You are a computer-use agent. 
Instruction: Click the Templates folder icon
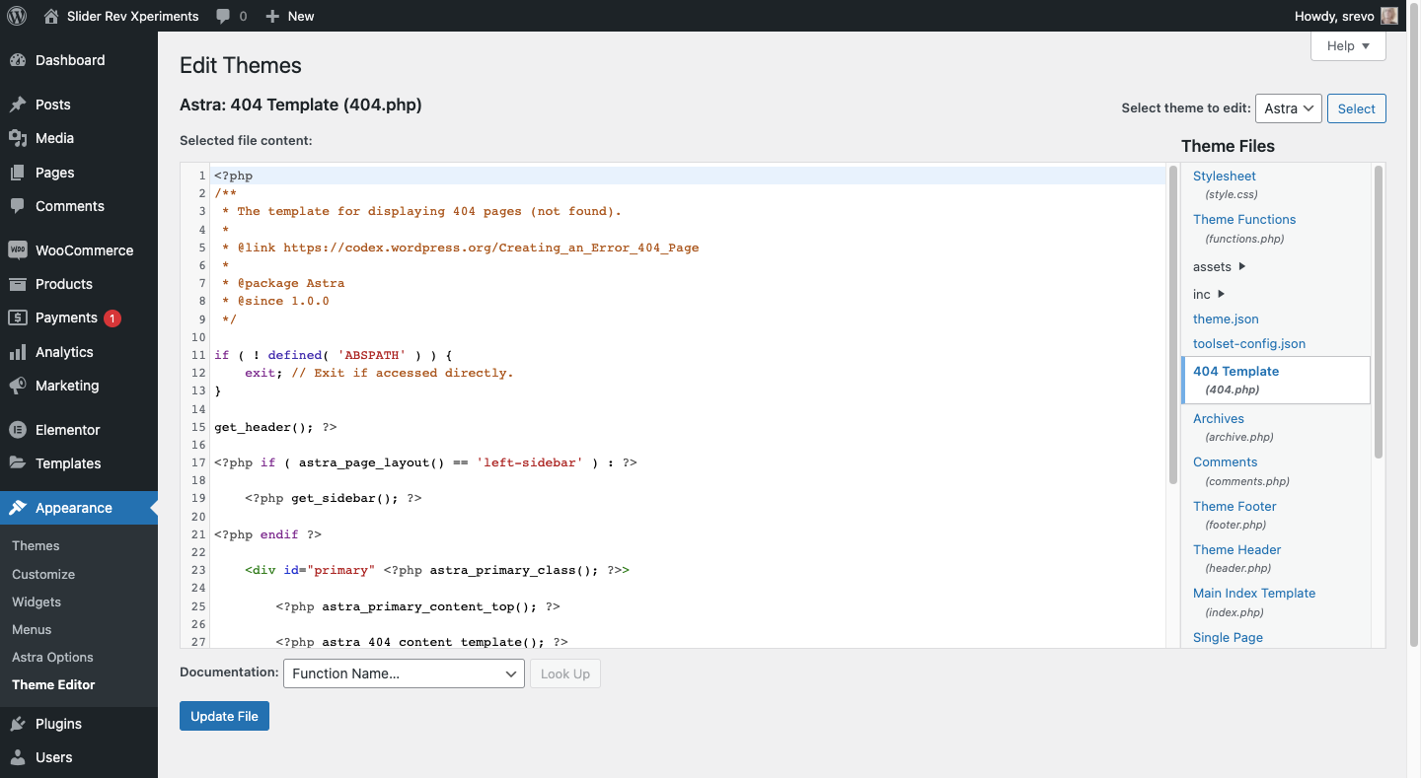click(x=18, y=463)
